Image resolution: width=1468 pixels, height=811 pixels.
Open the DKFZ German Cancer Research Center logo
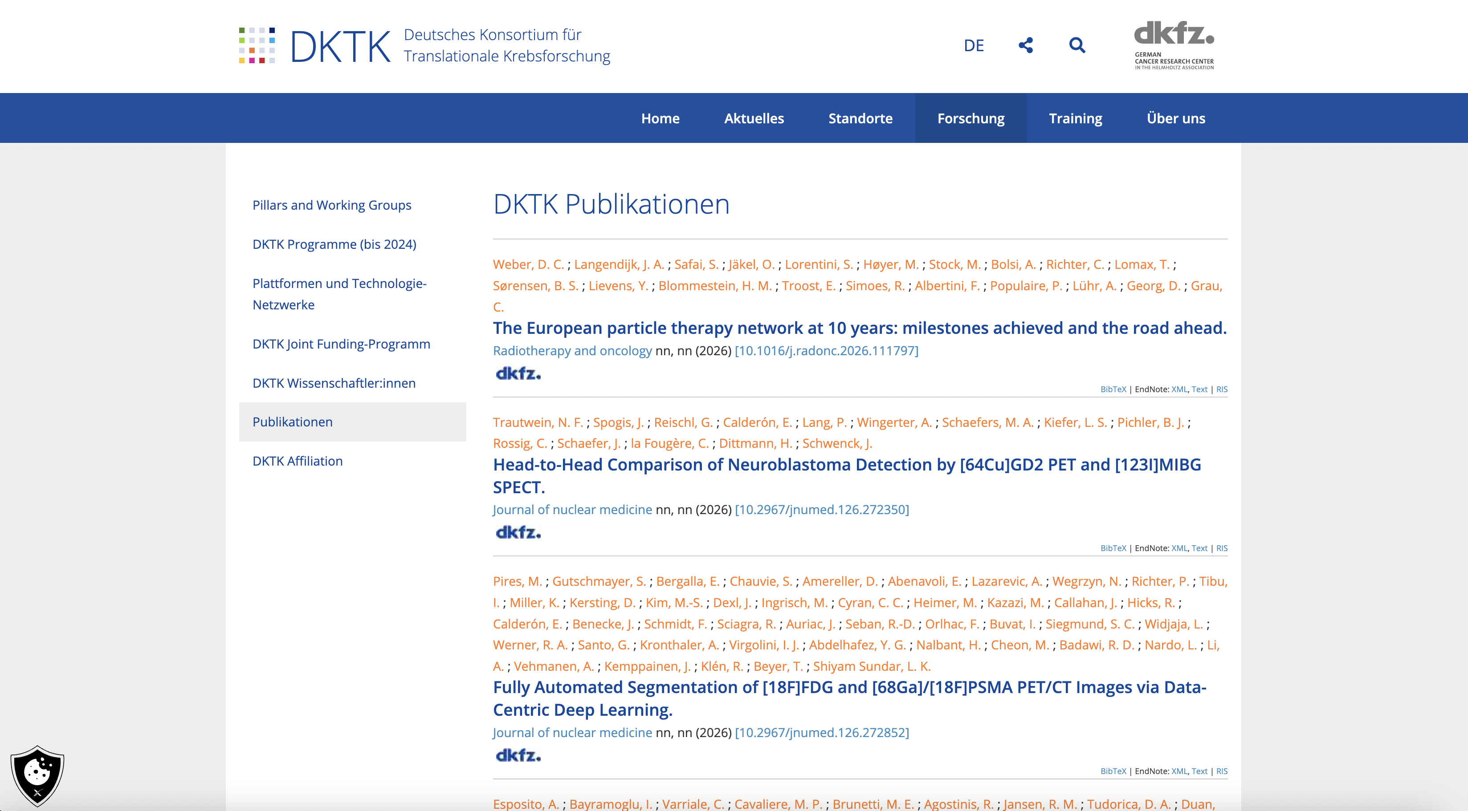coord(1174,45)
